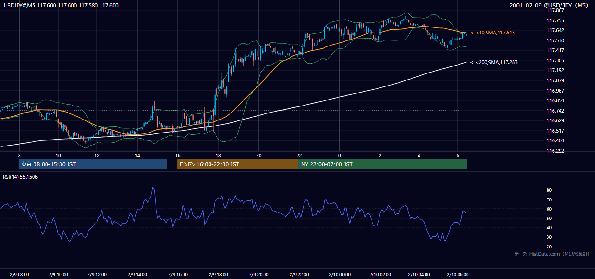
Task: Click price level 117.642 on the axis
Action: tap(555, 30)
